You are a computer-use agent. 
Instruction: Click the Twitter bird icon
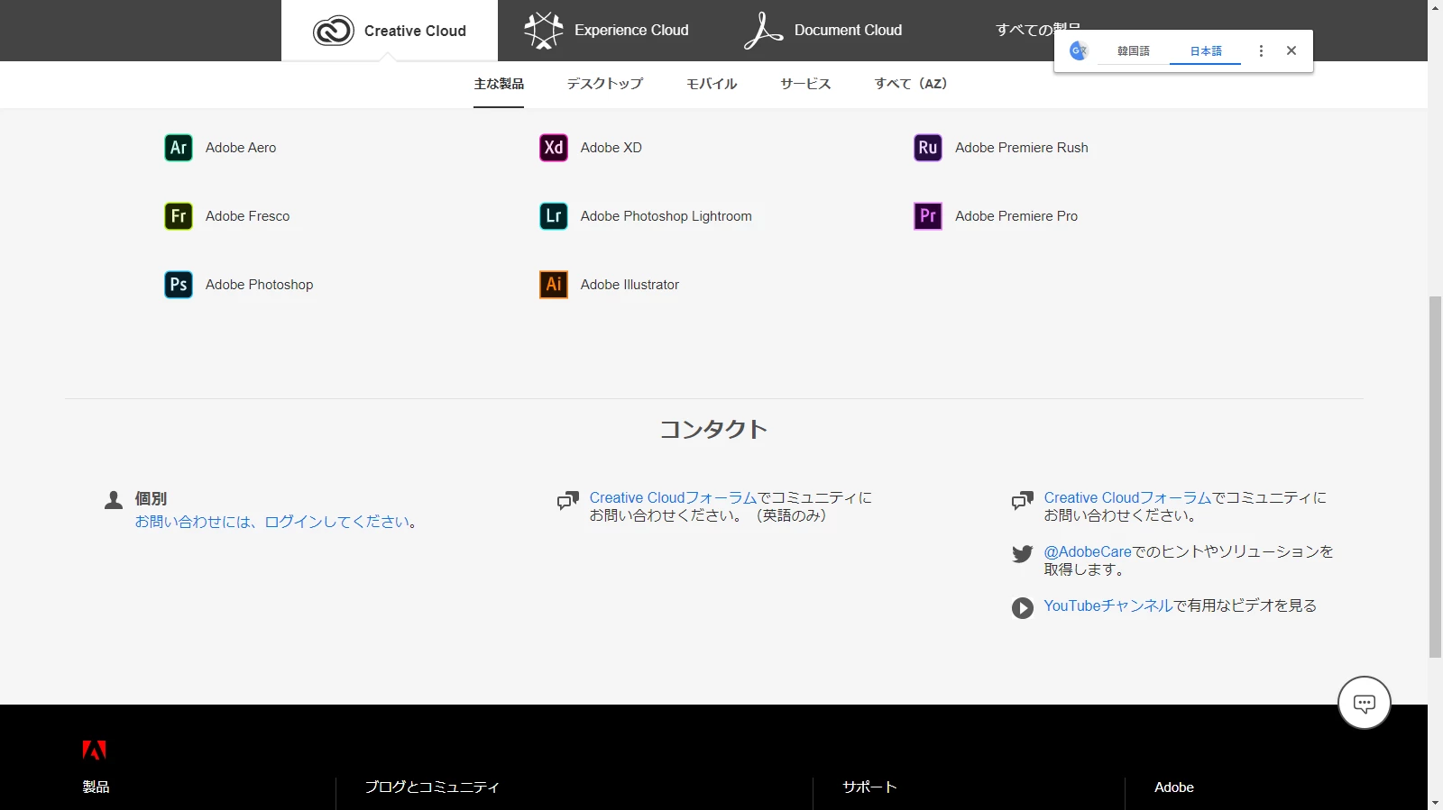click(1022, 554)
